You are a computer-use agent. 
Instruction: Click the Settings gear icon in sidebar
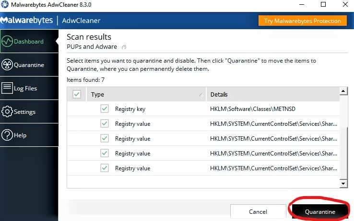(x=7, y=111)
